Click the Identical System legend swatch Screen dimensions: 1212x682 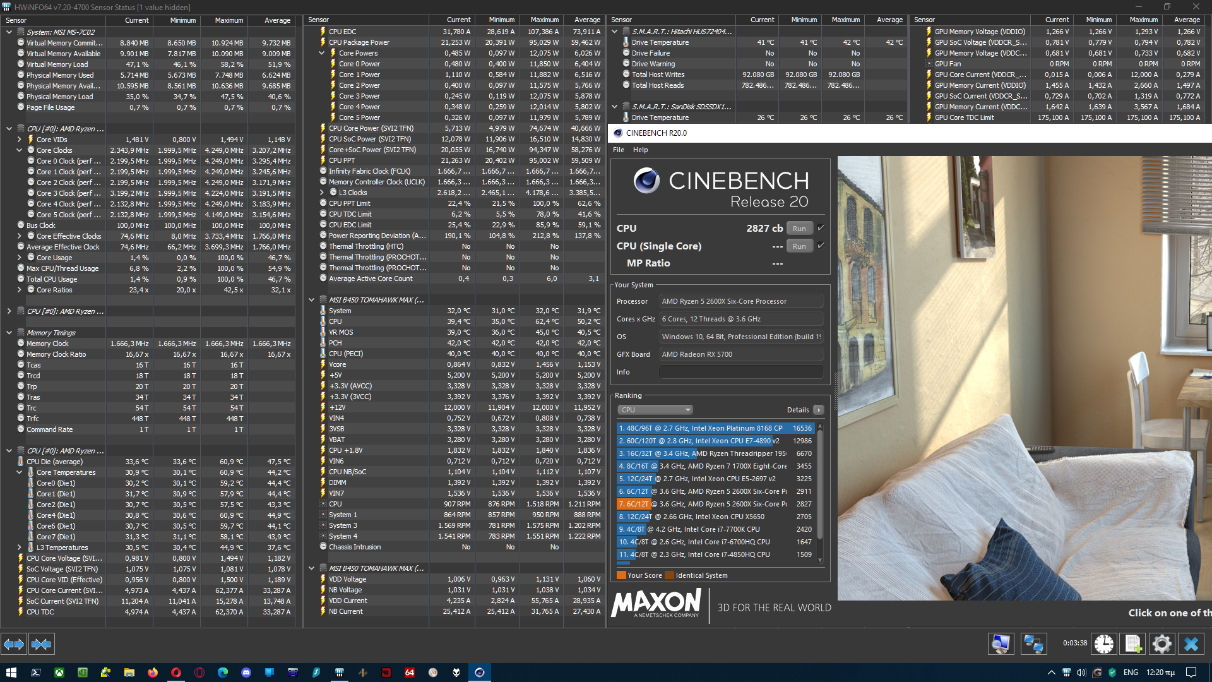pyautogui.click(x=669, y=575)
